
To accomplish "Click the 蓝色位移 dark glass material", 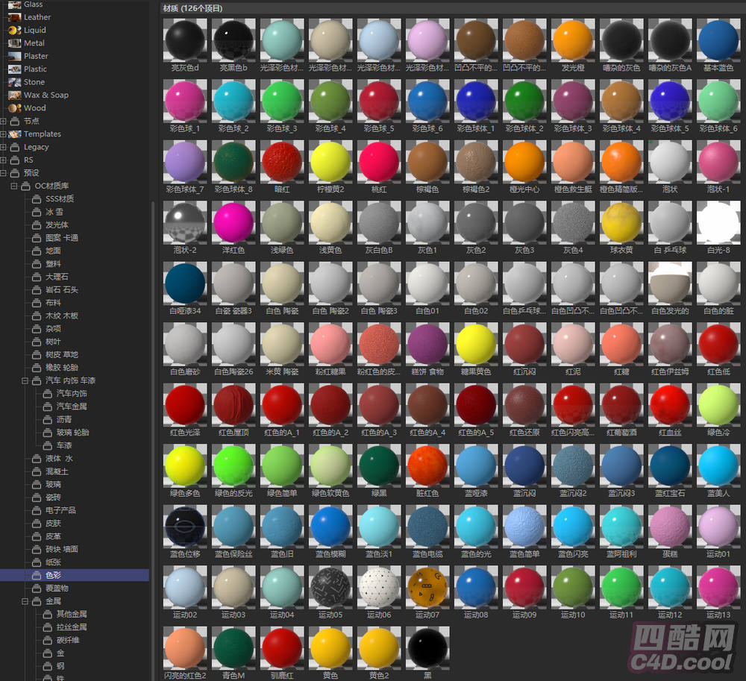I will click(x=184, y=527).
